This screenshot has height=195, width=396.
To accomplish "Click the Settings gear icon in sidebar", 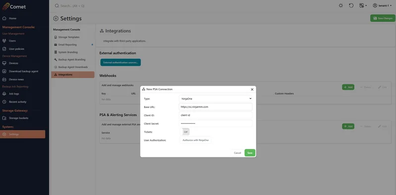I will (x=4, y=134).
